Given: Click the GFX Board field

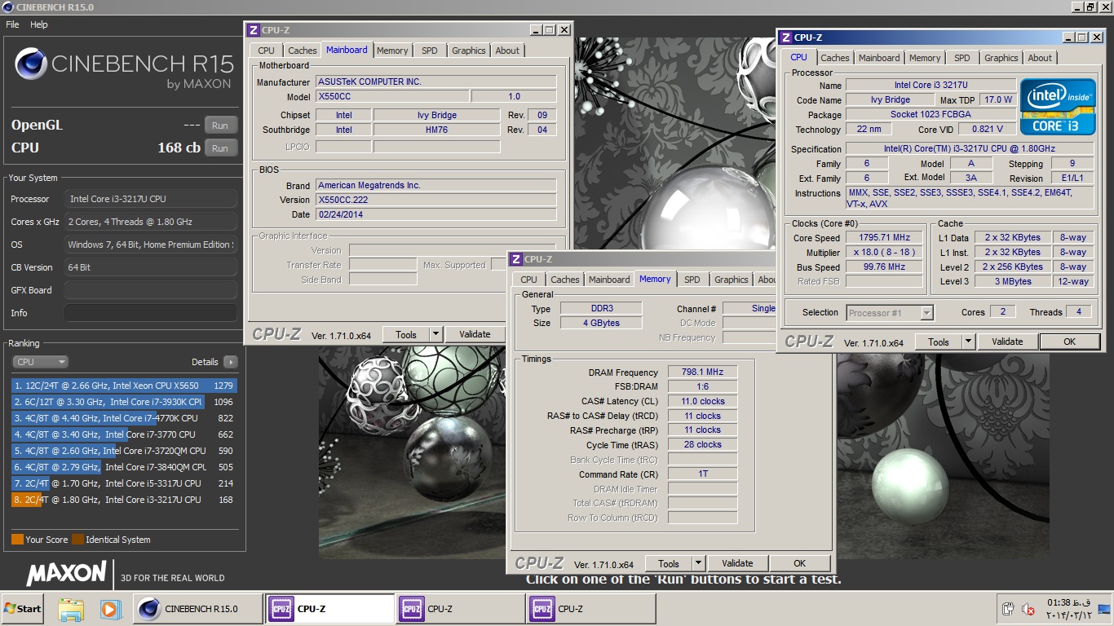Looking at the screenshot, I should click(x=151, y=290).
